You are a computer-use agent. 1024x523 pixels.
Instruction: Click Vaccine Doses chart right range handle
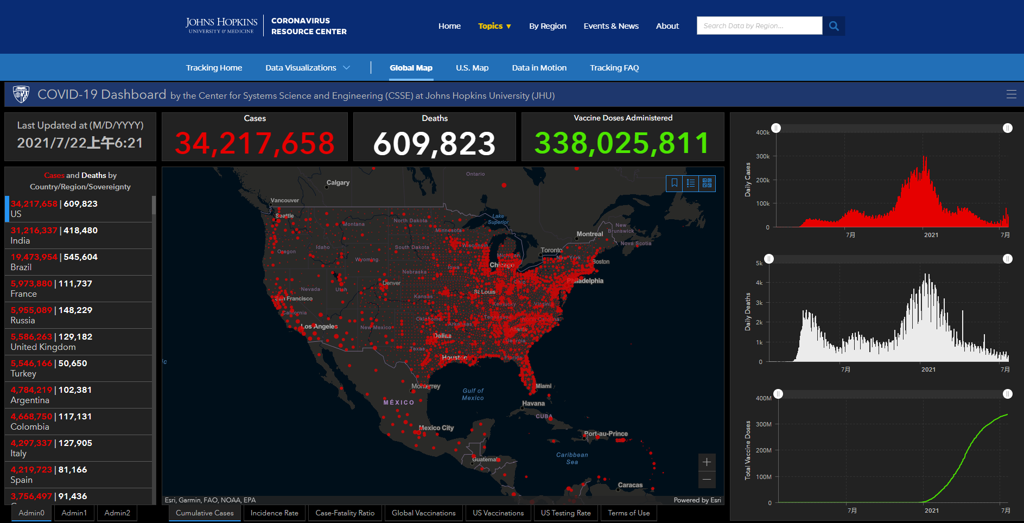click(1008, 394)
